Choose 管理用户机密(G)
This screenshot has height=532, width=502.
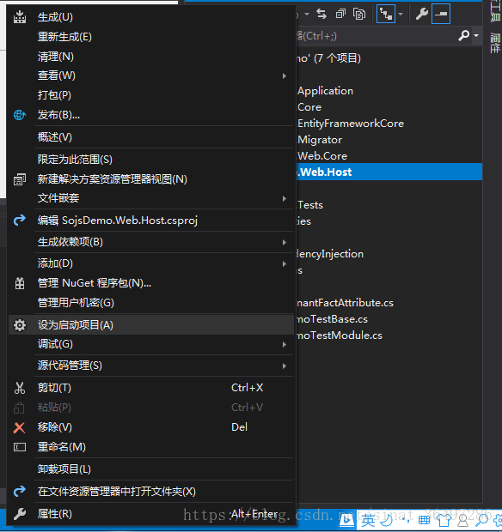pos(151,303)
